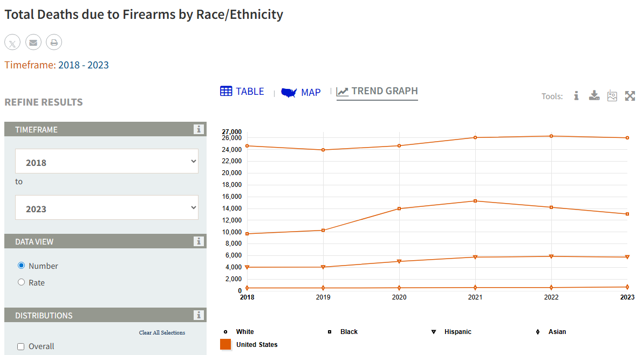Click the Black line 2021 data point
This screenshot has width=643, height=355.
(475, 201)
